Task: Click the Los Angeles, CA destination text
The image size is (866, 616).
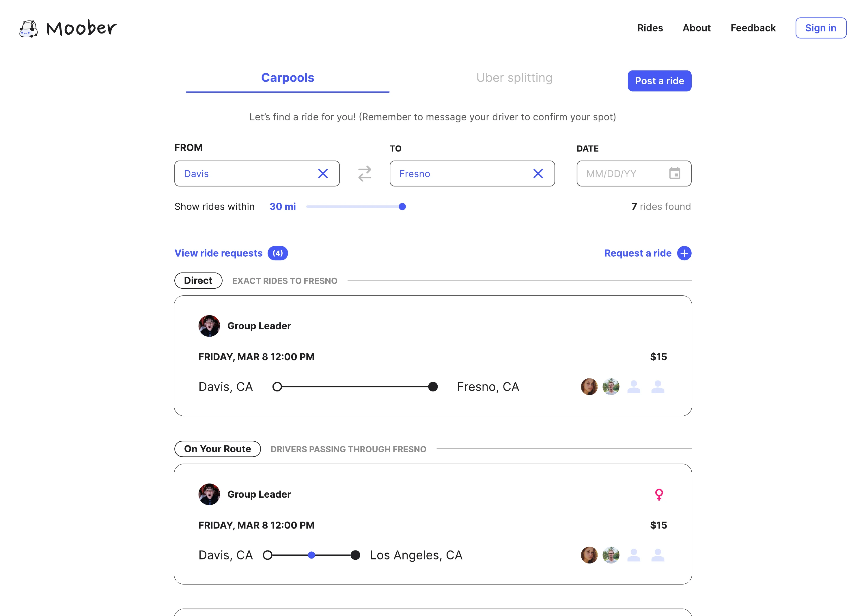Action: (x=416, y=555)
